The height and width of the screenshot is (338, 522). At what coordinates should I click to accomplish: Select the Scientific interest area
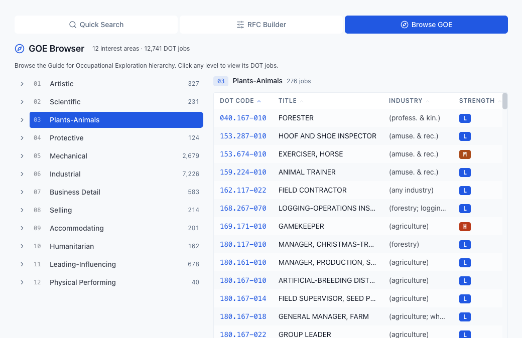point(116,102)
